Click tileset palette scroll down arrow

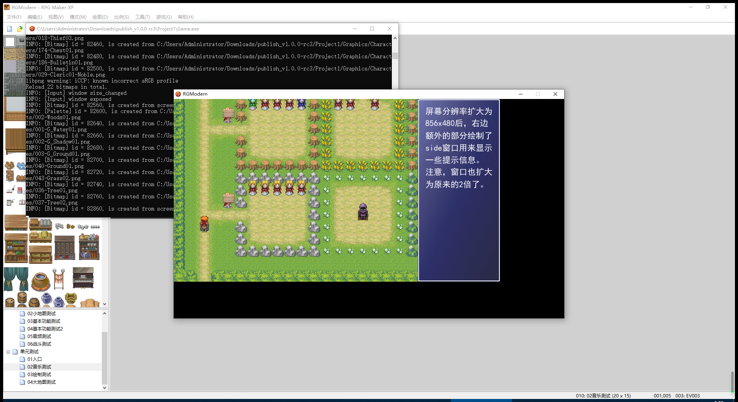pos(105,304)
